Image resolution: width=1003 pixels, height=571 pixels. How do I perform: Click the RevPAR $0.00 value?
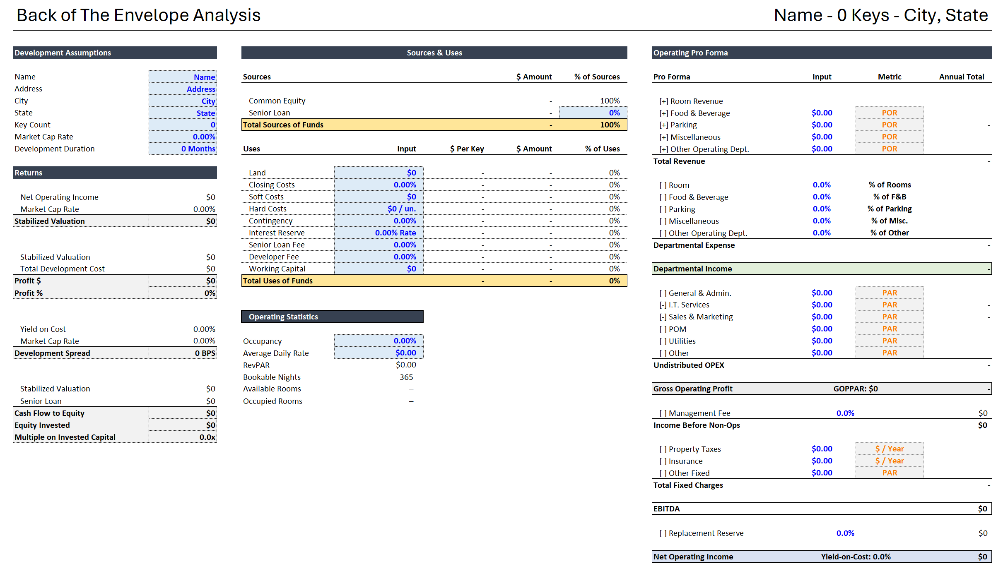(406, 365)
